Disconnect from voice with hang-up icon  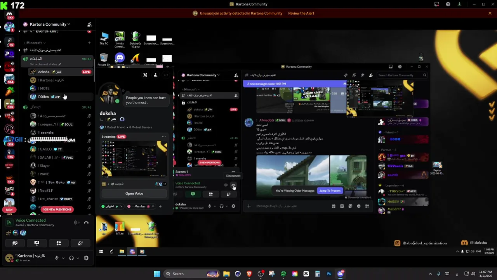click(x=86, y=222)
